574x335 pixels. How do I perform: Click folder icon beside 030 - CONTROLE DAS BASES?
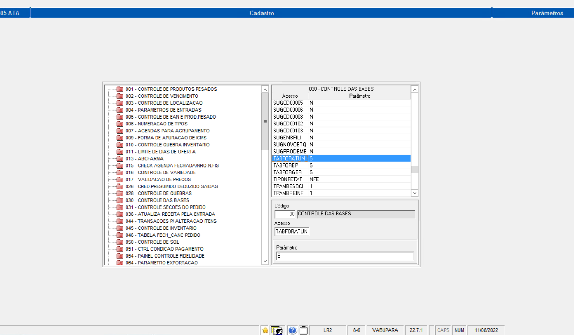[x=120, y=201]
